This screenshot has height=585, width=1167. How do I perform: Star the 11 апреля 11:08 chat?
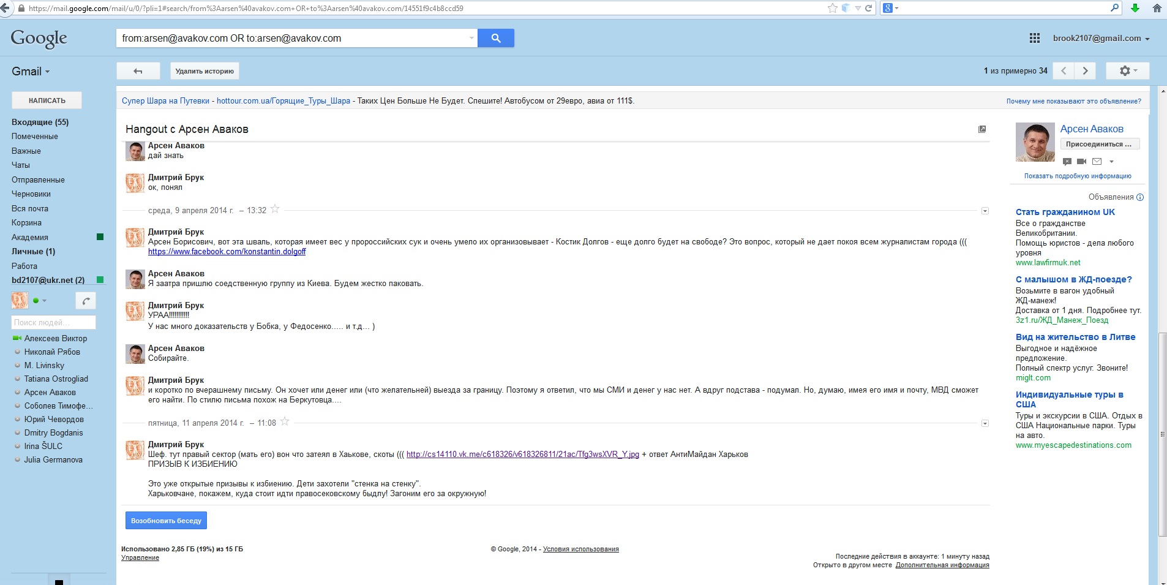(285, 422)
